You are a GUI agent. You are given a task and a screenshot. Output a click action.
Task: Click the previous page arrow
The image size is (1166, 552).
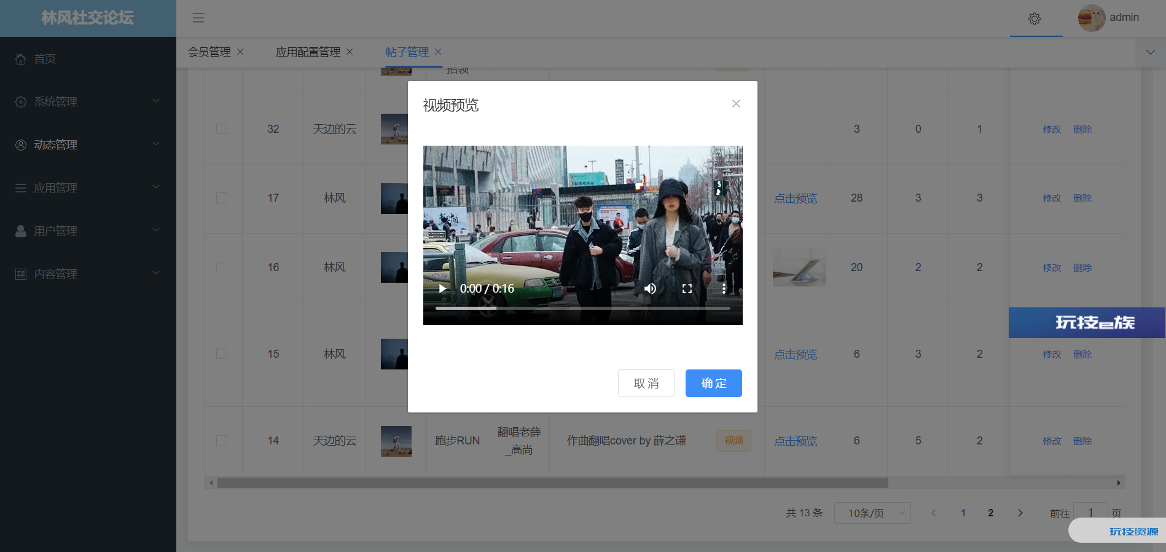tap(934, 513)
